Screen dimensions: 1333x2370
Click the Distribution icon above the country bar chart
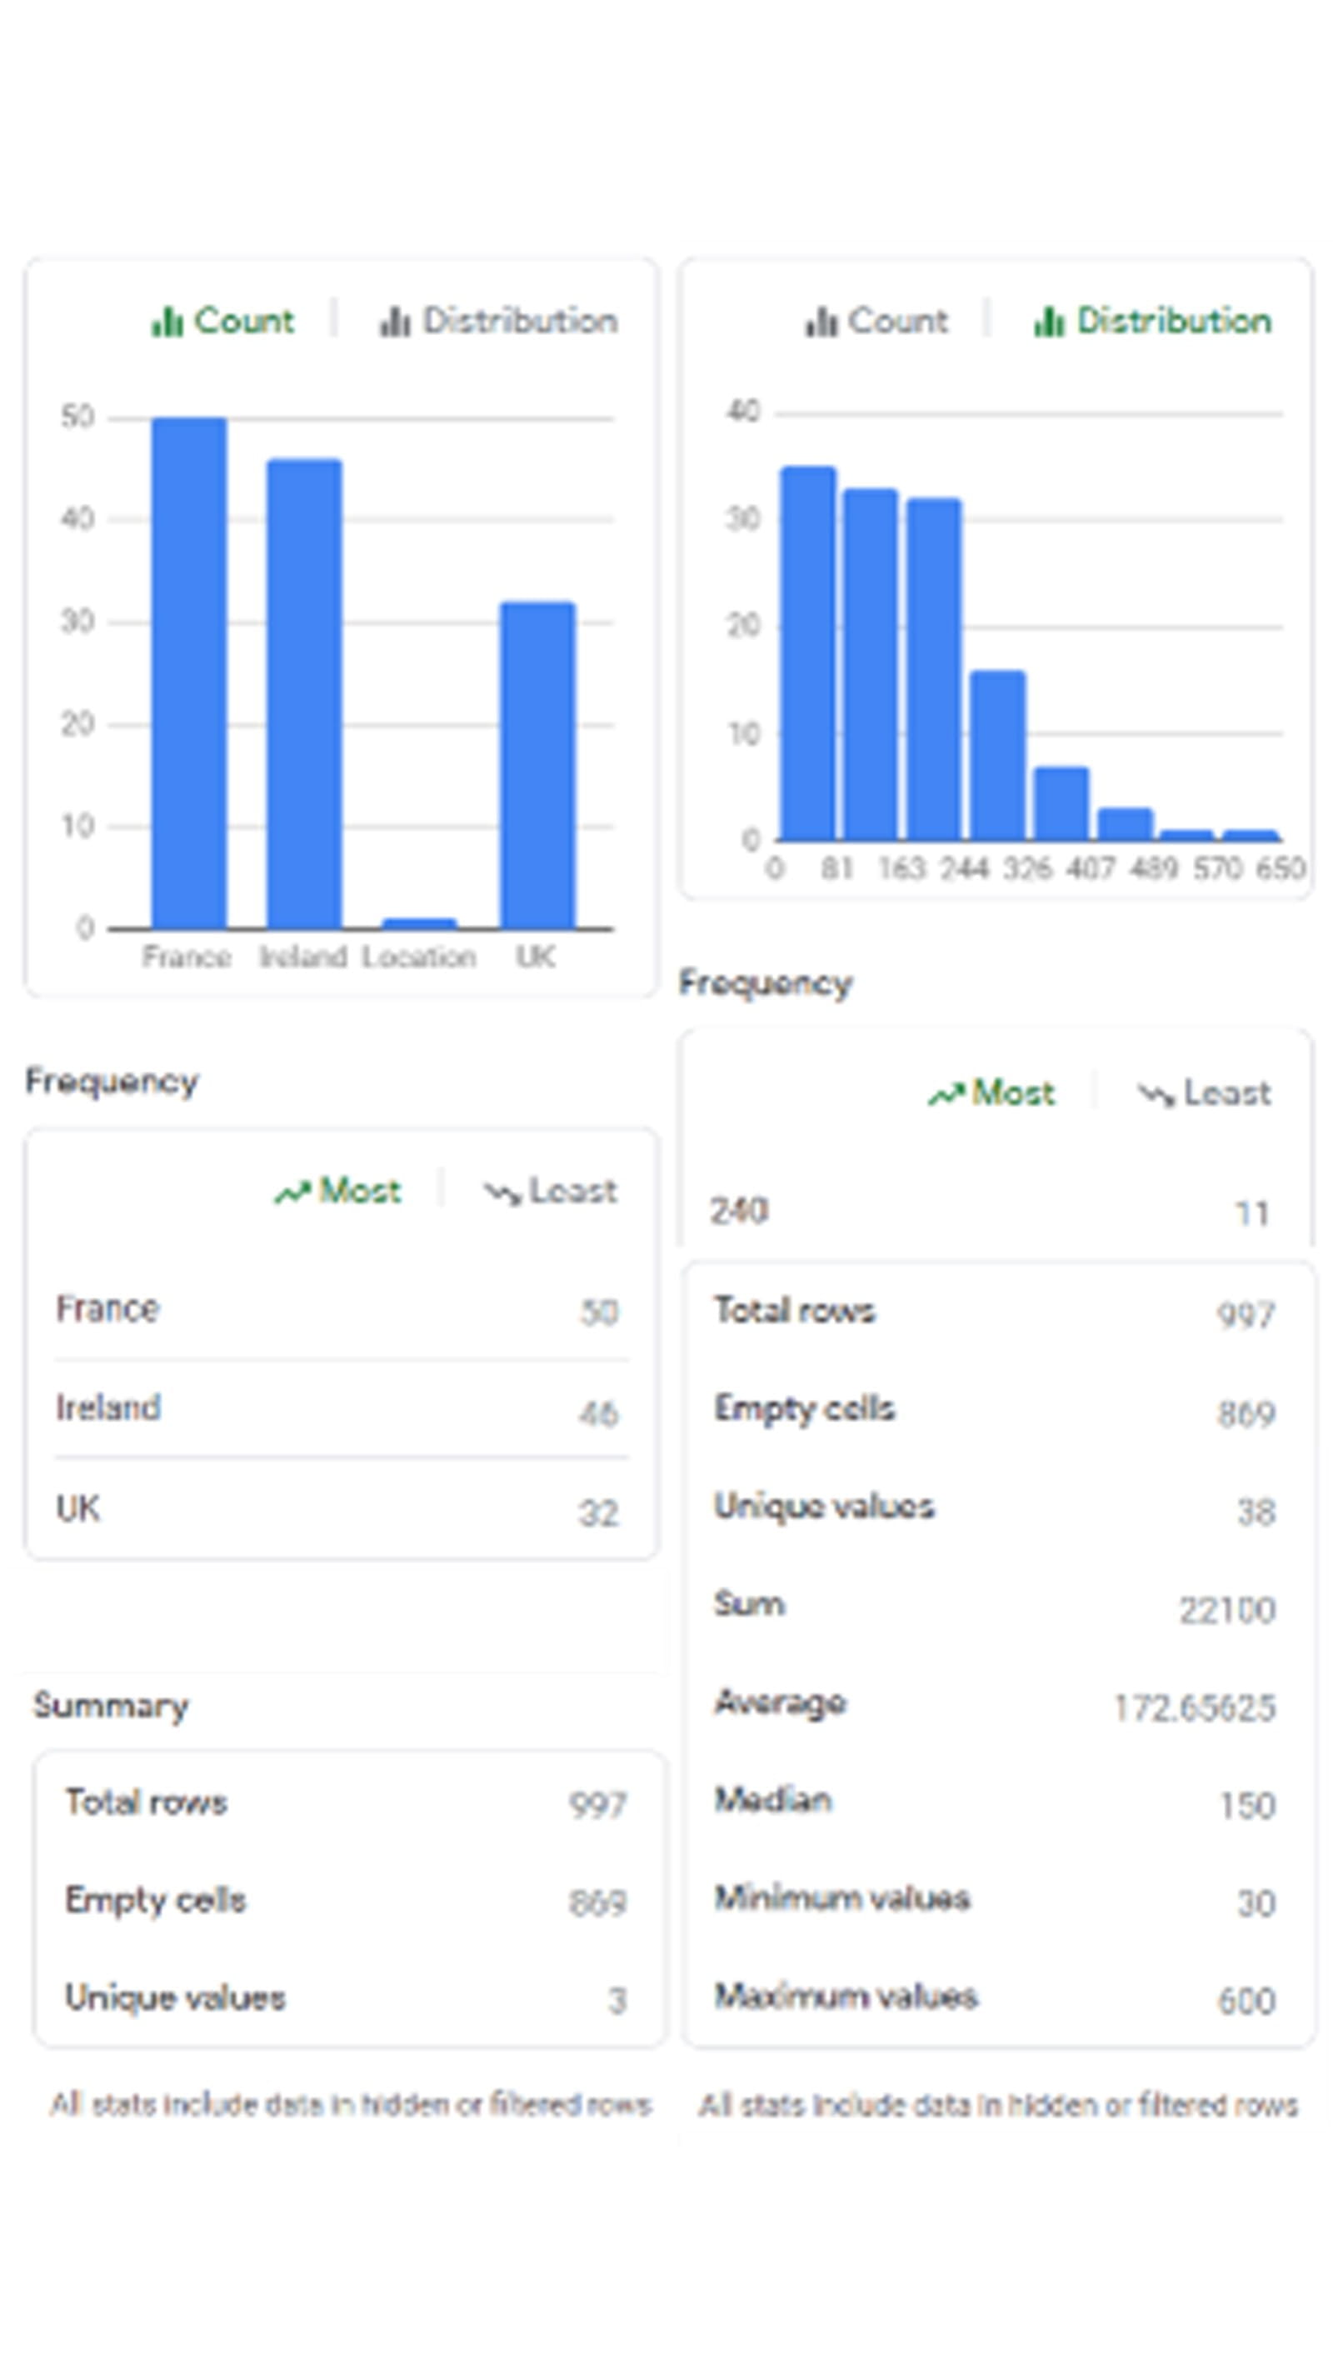(395, 322)
